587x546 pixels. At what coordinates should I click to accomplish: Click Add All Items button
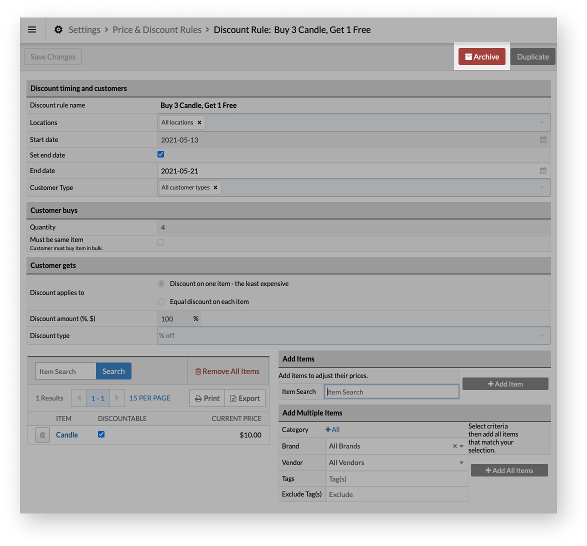point(509,470)
